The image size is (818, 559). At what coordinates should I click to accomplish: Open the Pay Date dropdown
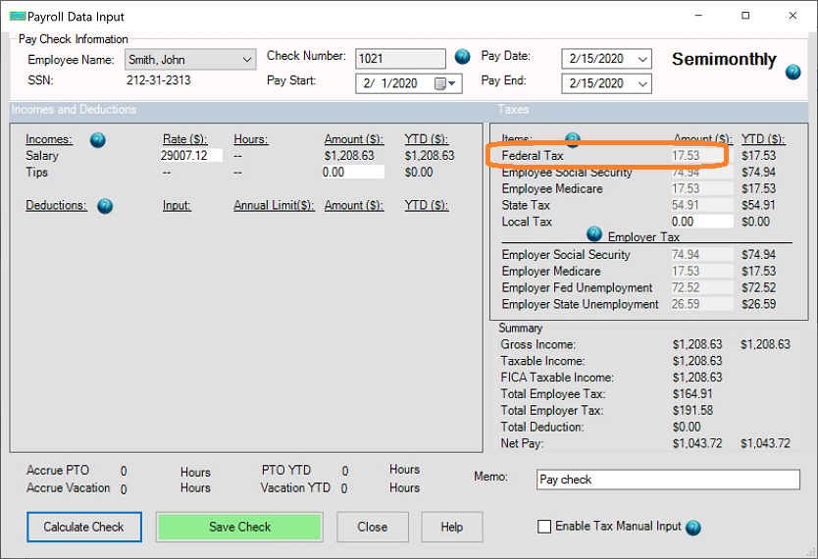[x=642, y=60]
